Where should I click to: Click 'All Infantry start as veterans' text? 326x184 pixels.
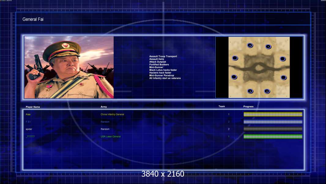tap(165, 78)
